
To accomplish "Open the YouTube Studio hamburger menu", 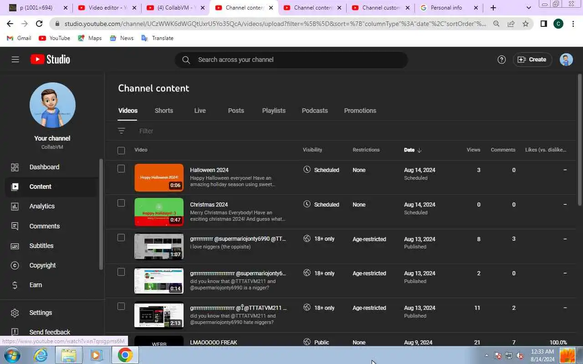I will (x=15, y=60).
